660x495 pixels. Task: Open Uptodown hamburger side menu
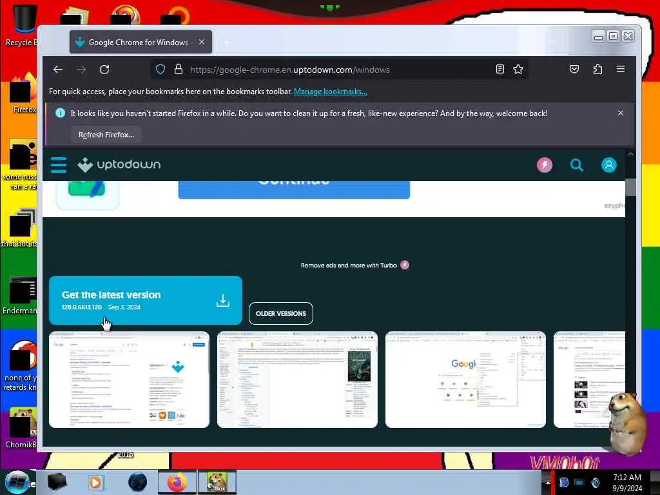59,164
